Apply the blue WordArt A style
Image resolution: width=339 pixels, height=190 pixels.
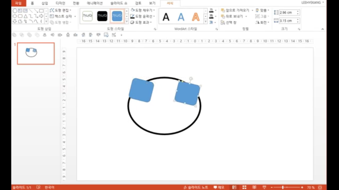click(x=181, y=17)
